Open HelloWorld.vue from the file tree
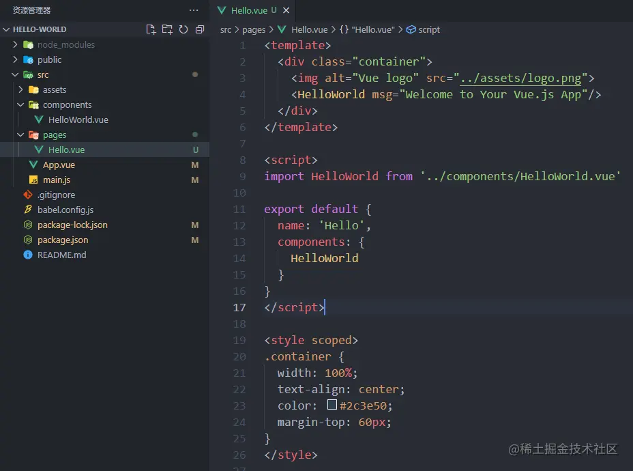The width and height of the screenshot is (633, 471). pyautogui.click(x=78, y=119)
